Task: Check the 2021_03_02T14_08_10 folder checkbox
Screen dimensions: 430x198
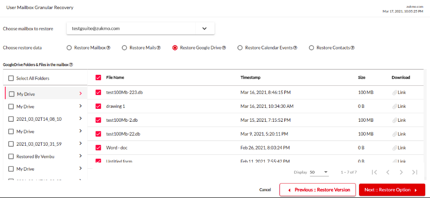Action: [x=11, y=119]
